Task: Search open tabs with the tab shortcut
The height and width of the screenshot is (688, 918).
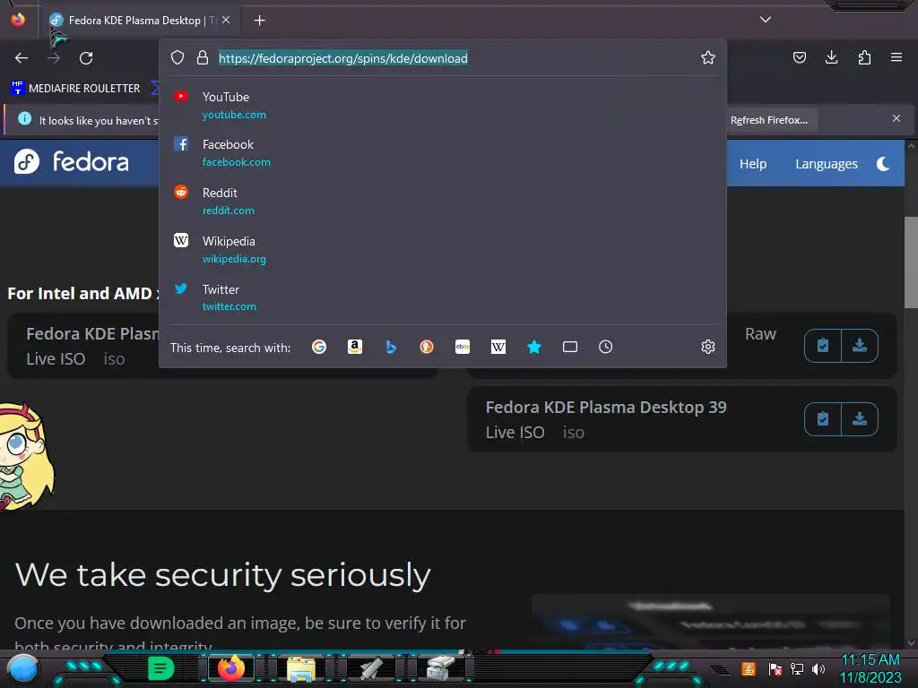Action: coord(570,347)
